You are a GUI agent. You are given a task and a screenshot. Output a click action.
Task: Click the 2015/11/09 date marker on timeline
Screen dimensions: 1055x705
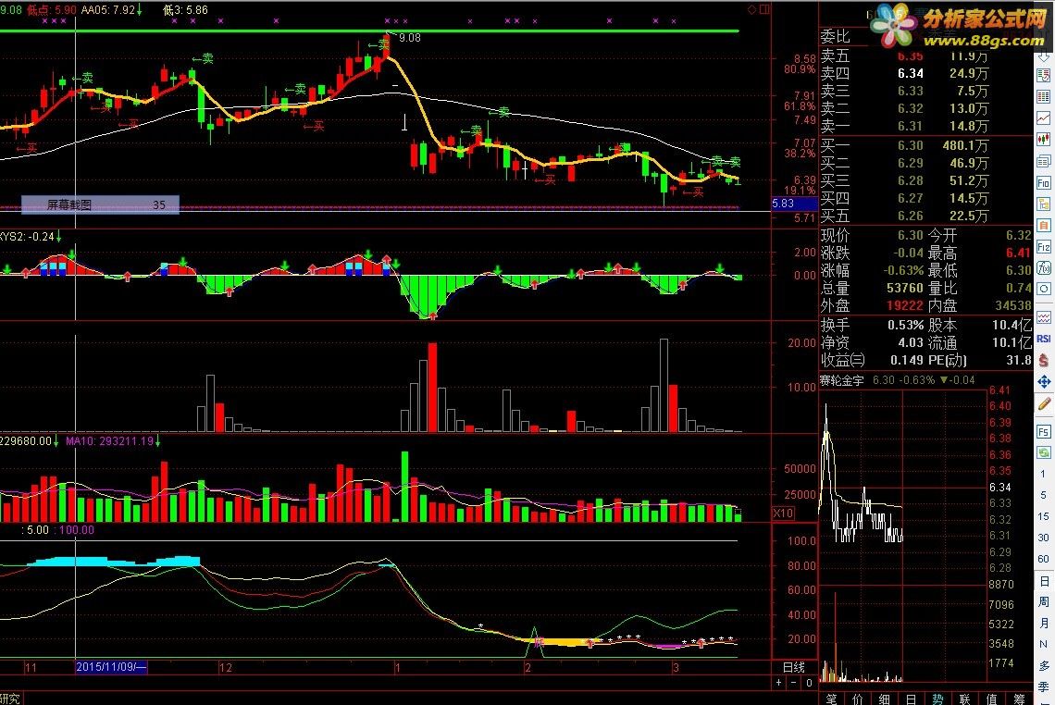tap(111, 667)
